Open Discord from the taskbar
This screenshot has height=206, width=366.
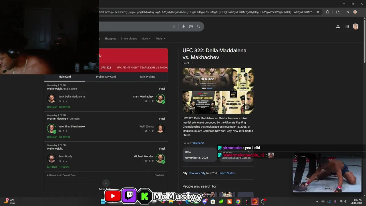[204, 201]
